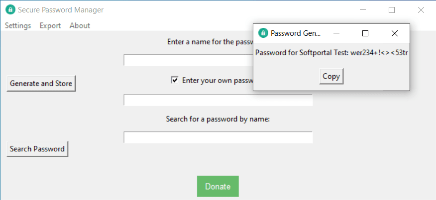The image size is (436, 200).
Task: Click the Secure Password Manager lock icon
Action: click(x=9, y=10)
